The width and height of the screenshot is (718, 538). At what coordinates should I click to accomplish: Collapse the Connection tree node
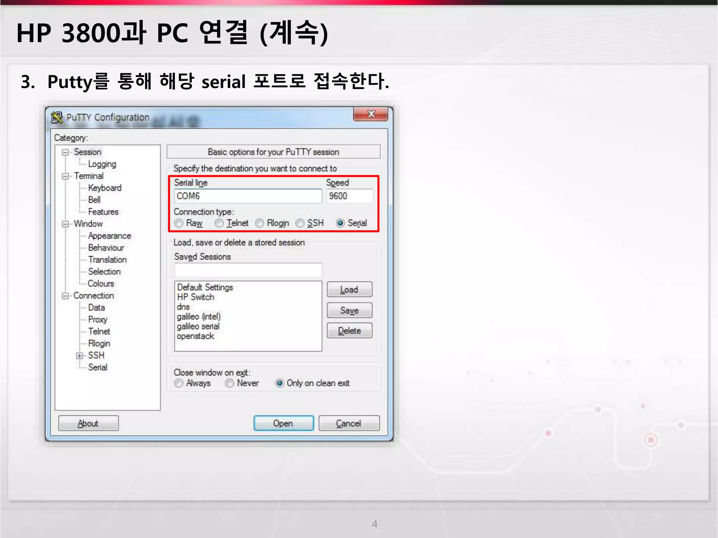point(65,296)
